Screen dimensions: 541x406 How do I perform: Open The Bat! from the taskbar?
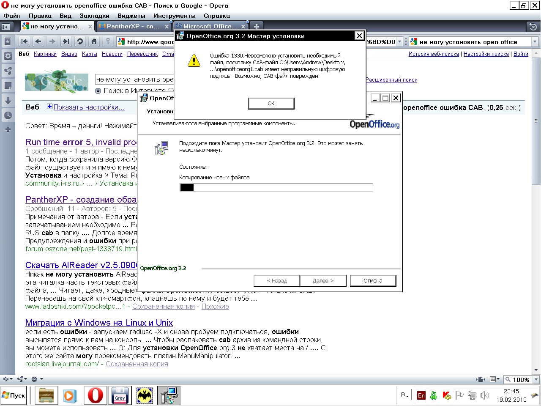tap(145, 396)
